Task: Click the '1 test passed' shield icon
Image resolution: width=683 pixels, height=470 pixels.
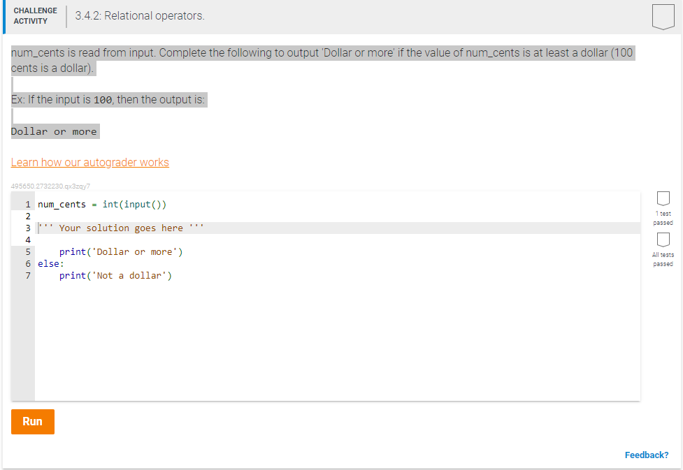Action: 663,198
